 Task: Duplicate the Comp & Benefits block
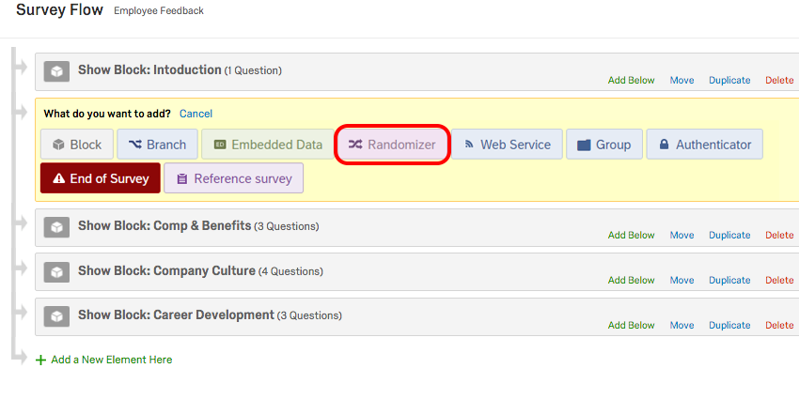click(x=729, y=236)
